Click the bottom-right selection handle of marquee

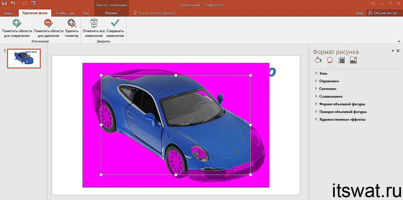point(251,175)
